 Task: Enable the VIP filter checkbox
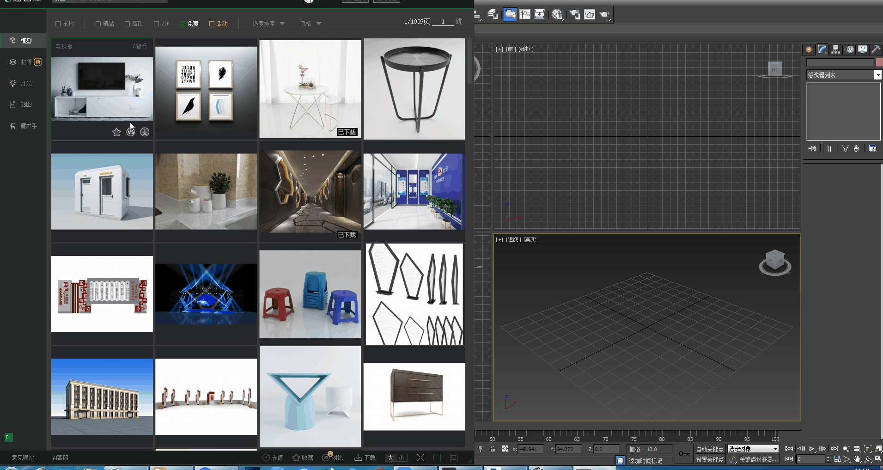coord(157,24)
